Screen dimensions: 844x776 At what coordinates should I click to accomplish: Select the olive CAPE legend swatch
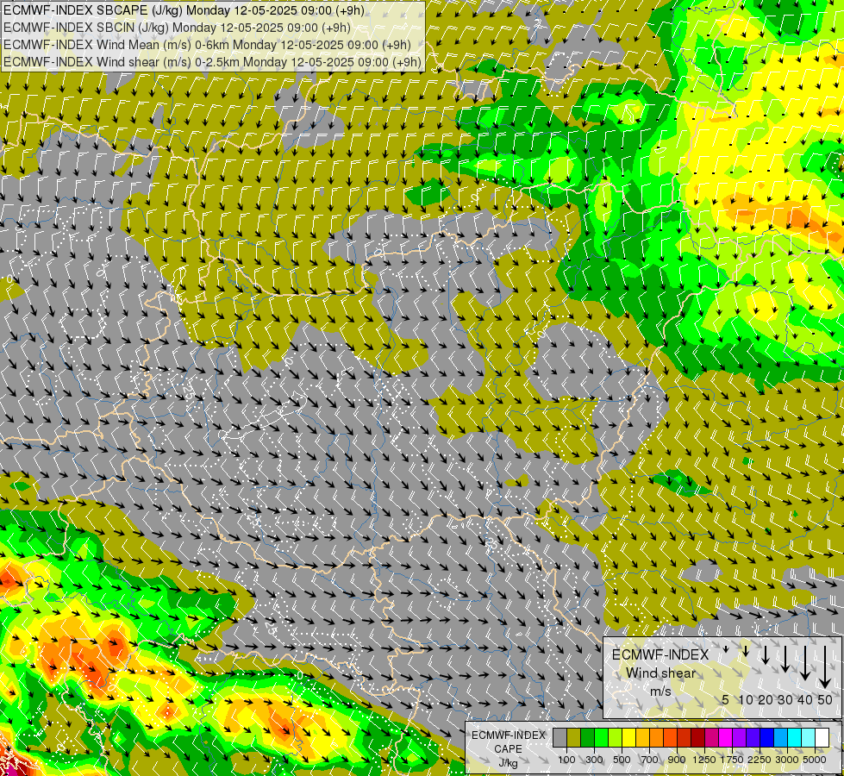(574, 738)
